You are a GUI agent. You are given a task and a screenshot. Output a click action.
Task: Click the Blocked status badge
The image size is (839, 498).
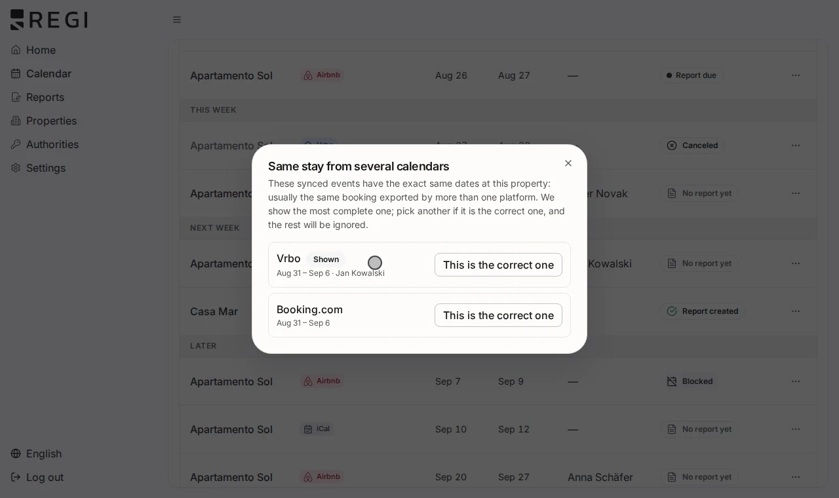point(690,381)
